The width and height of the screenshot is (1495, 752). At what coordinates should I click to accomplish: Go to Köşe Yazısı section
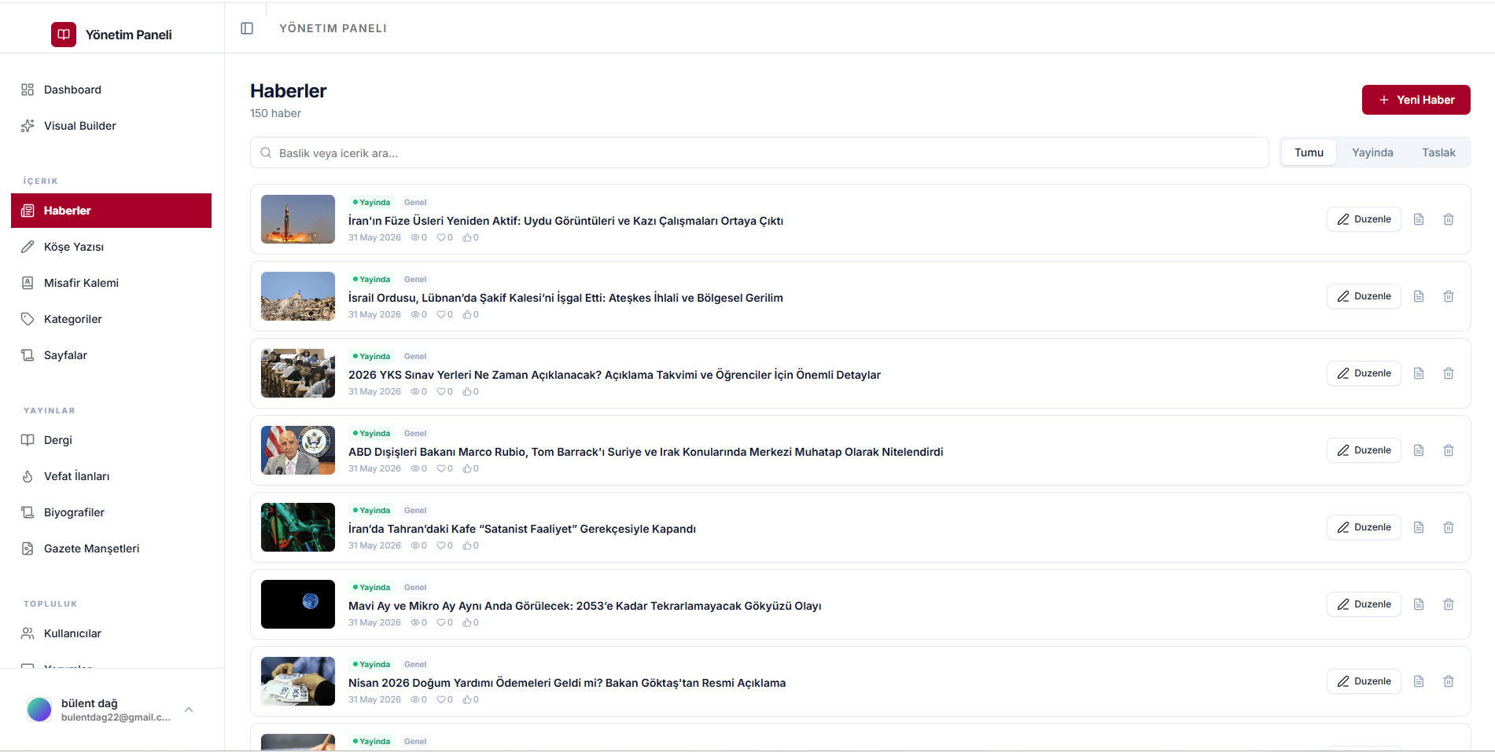tap(112, 247)
